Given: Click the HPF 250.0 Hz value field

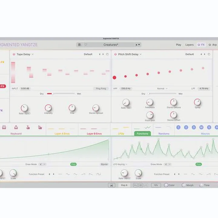Looking at the screenshot, I should tap(126, 88).
